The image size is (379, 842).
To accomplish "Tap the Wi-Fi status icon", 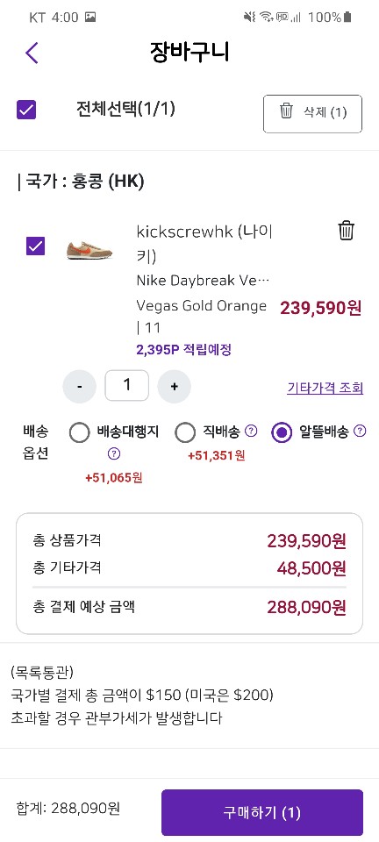I will pos(266,18).
